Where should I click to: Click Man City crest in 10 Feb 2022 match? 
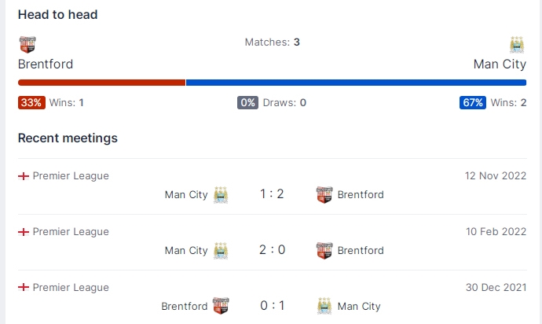[x=221, y=250]
